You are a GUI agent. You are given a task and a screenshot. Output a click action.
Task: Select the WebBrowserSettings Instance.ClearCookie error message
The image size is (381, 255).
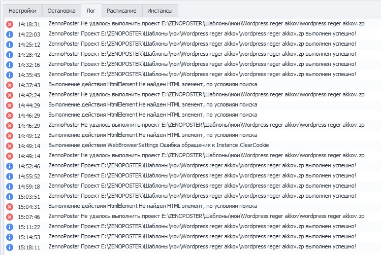[x=158, y=145]
